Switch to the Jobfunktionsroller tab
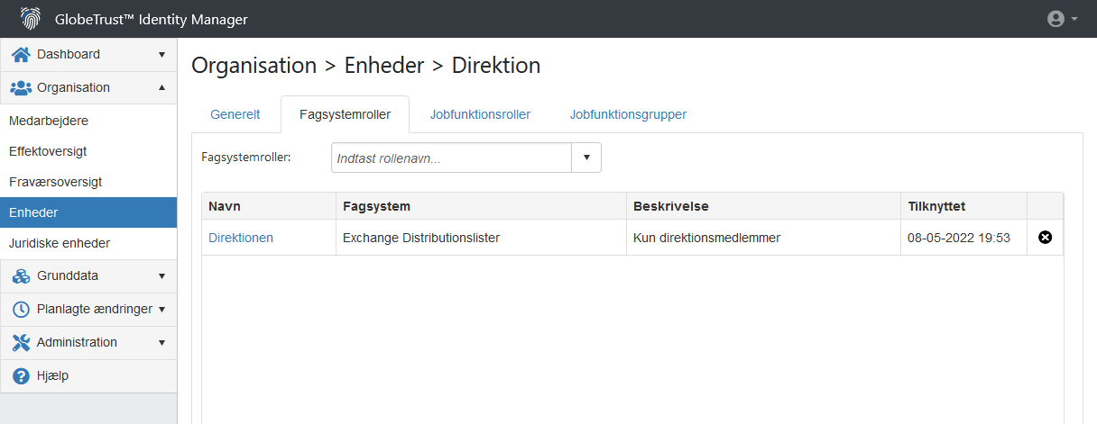The image size is (1097, 424). pos(480,114)
